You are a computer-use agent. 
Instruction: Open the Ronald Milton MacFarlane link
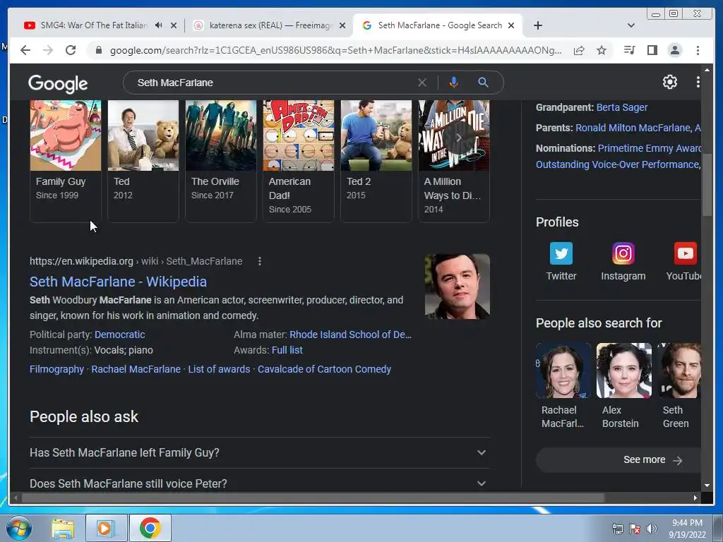pos(633,128)
